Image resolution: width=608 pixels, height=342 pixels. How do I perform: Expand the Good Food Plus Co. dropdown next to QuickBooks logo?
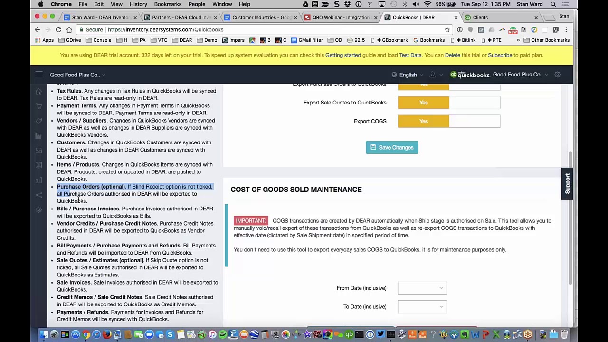pyautogui.click(x=520, y=75)
